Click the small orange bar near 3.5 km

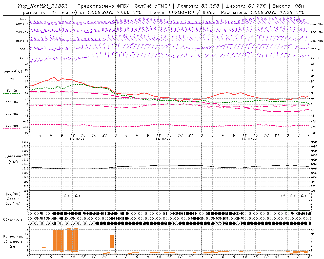[x=44, y=247]
